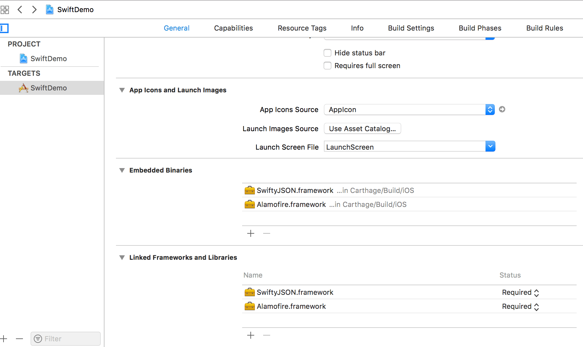The width and height of the screenshot is (583, 347).
Task: Click the filter icon in the sidebar search
Action: 38,339
